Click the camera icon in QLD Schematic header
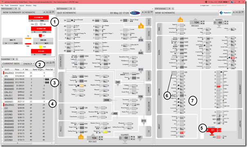Image resolution: width=247 pixels, height=147 pixels. [x=146, y=12]
